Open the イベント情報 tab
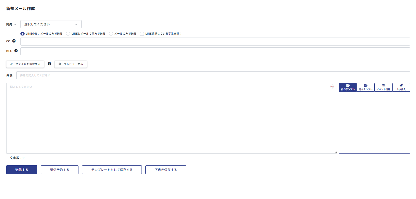Viewport: 416px width, 199px height. [x=383, y=87]
